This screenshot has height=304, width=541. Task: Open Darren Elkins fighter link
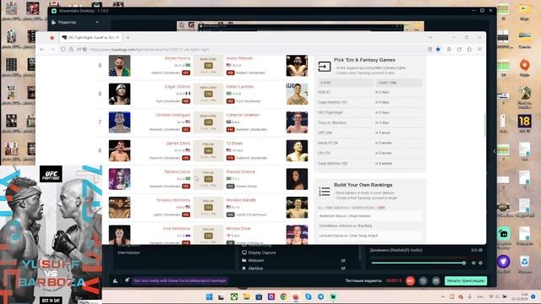click(x=178, y=143)
